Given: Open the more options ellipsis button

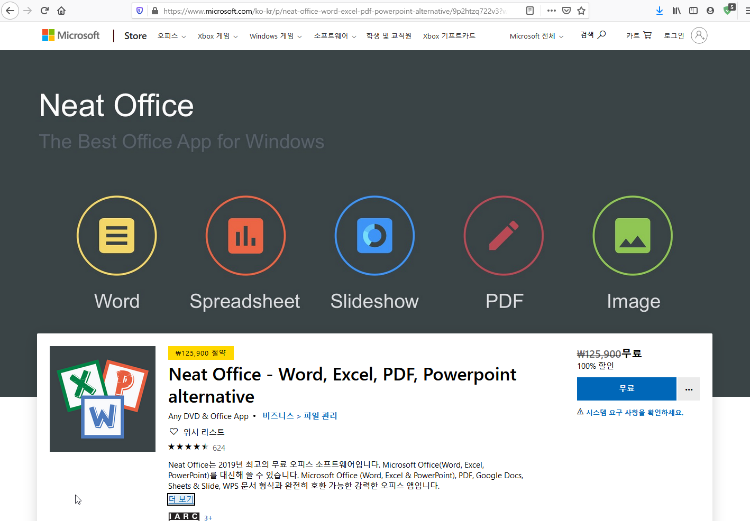Looking at the screenshot, I should click(689, 389).
